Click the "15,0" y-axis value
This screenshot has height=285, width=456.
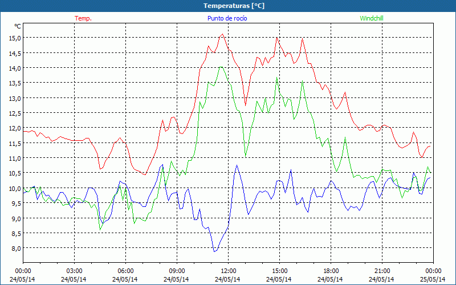tap(15, 38)
